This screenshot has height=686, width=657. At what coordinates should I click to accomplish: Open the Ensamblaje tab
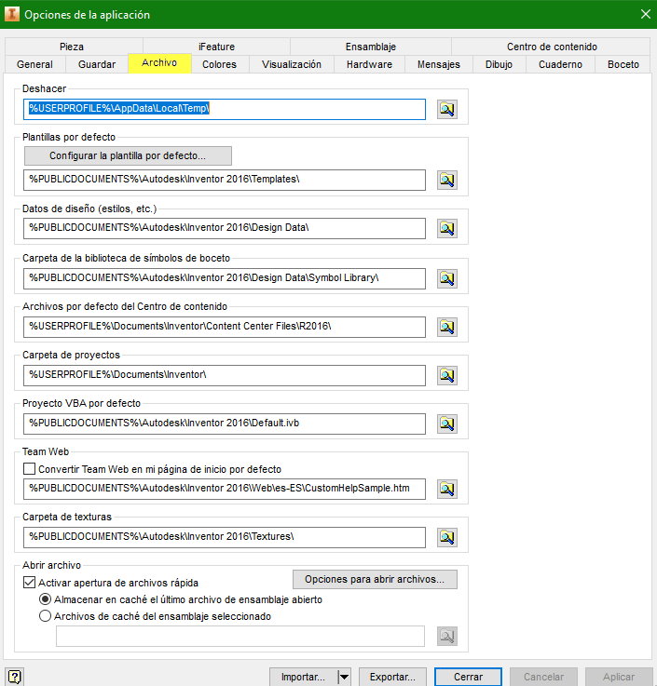[371, 47]
